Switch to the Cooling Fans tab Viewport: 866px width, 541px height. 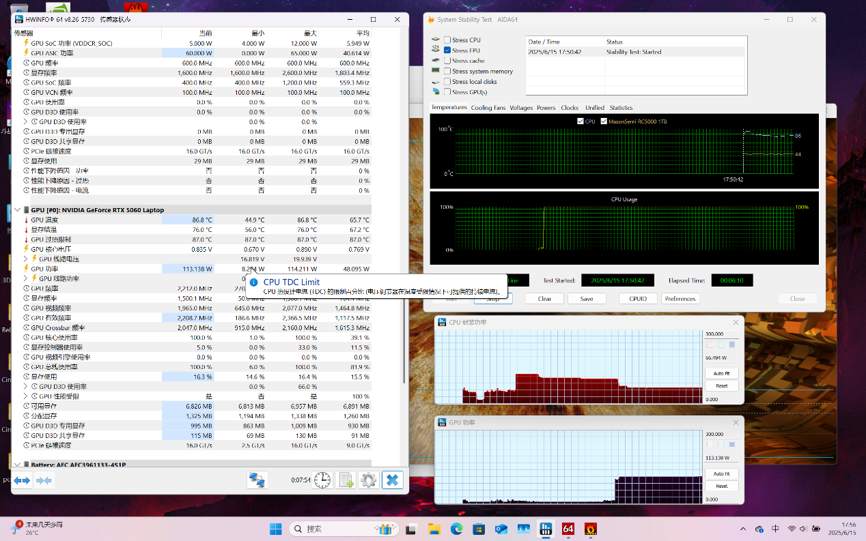[488, 108]
